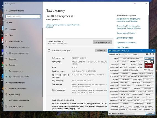Open the Домашня сторінка home icon in Settings
157x118 pixels.
(7, 10)
